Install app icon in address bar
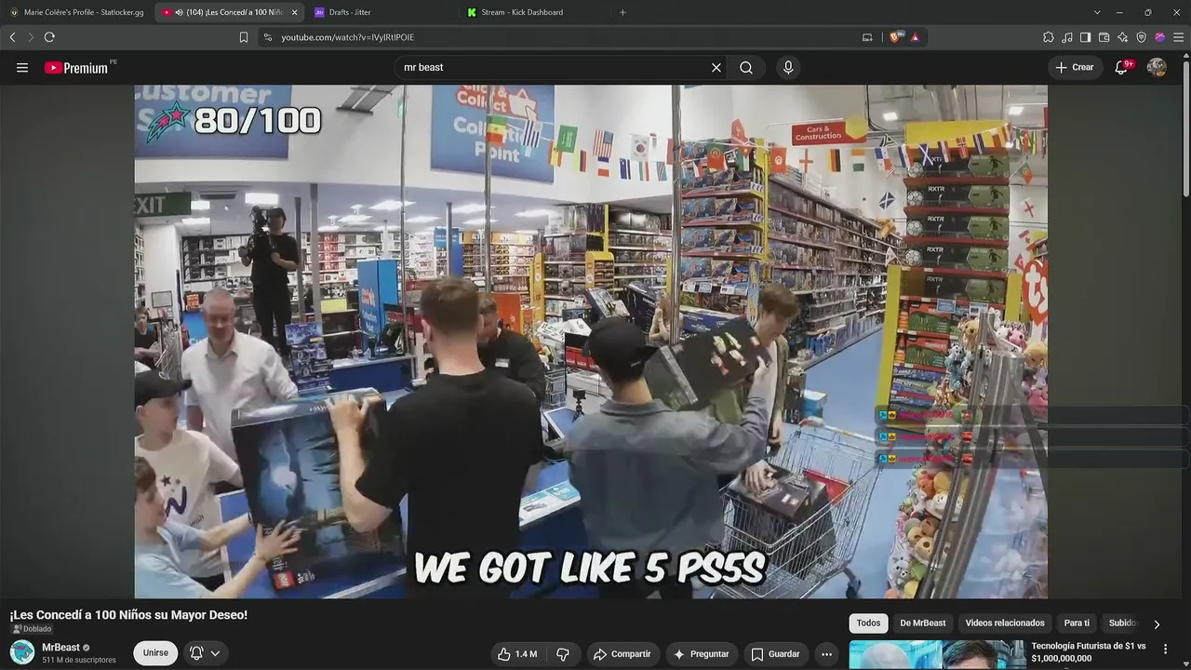Screen dimensions: 1191x670 click(x=867, y=37)
